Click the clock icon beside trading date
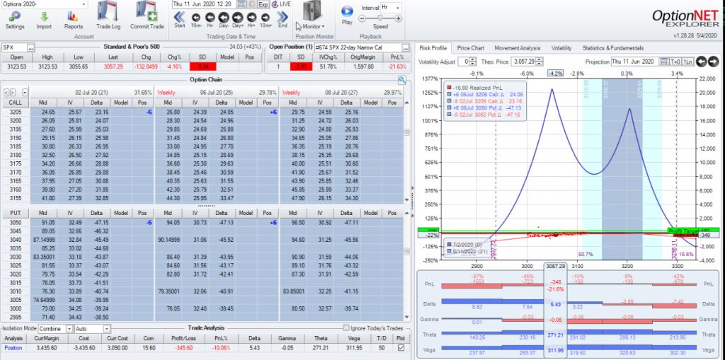The width and height of the screenshot is (725, 360). pos(252,4)
